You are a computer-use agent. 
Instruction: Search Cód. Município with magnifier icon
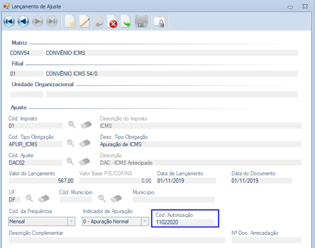tap(102, 198)
